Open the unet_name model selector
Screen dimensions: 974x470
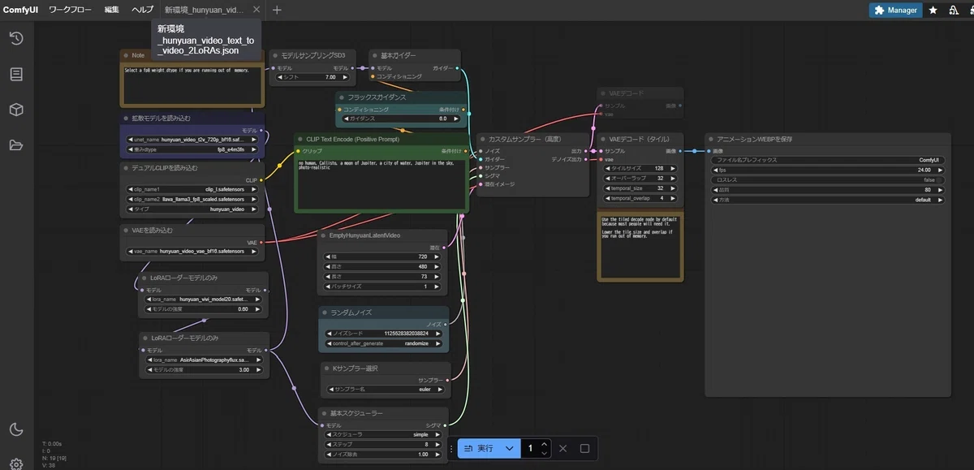coord(192,140)
